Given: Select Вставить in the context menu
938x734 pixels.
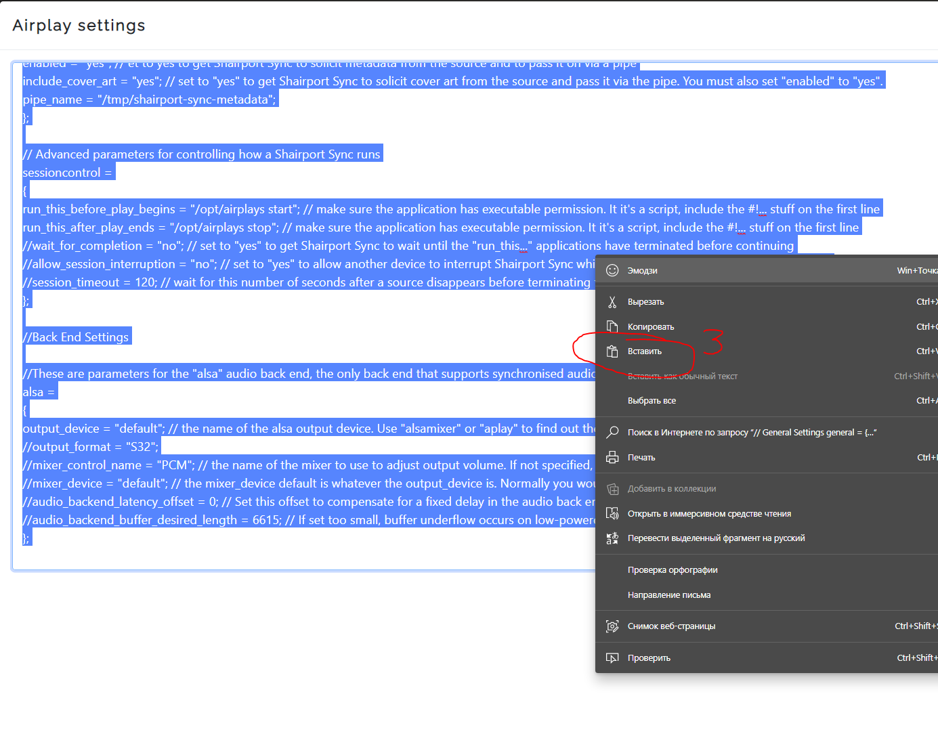Looking at the screenshot, I should pos(767,351).
